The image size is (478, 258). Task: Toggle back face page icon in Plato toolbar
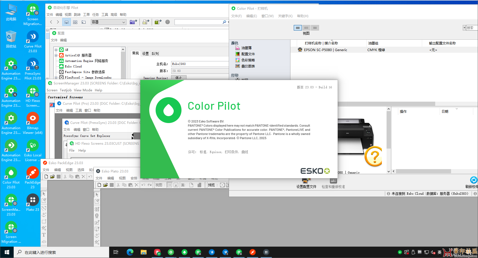[x=199, y=185]
